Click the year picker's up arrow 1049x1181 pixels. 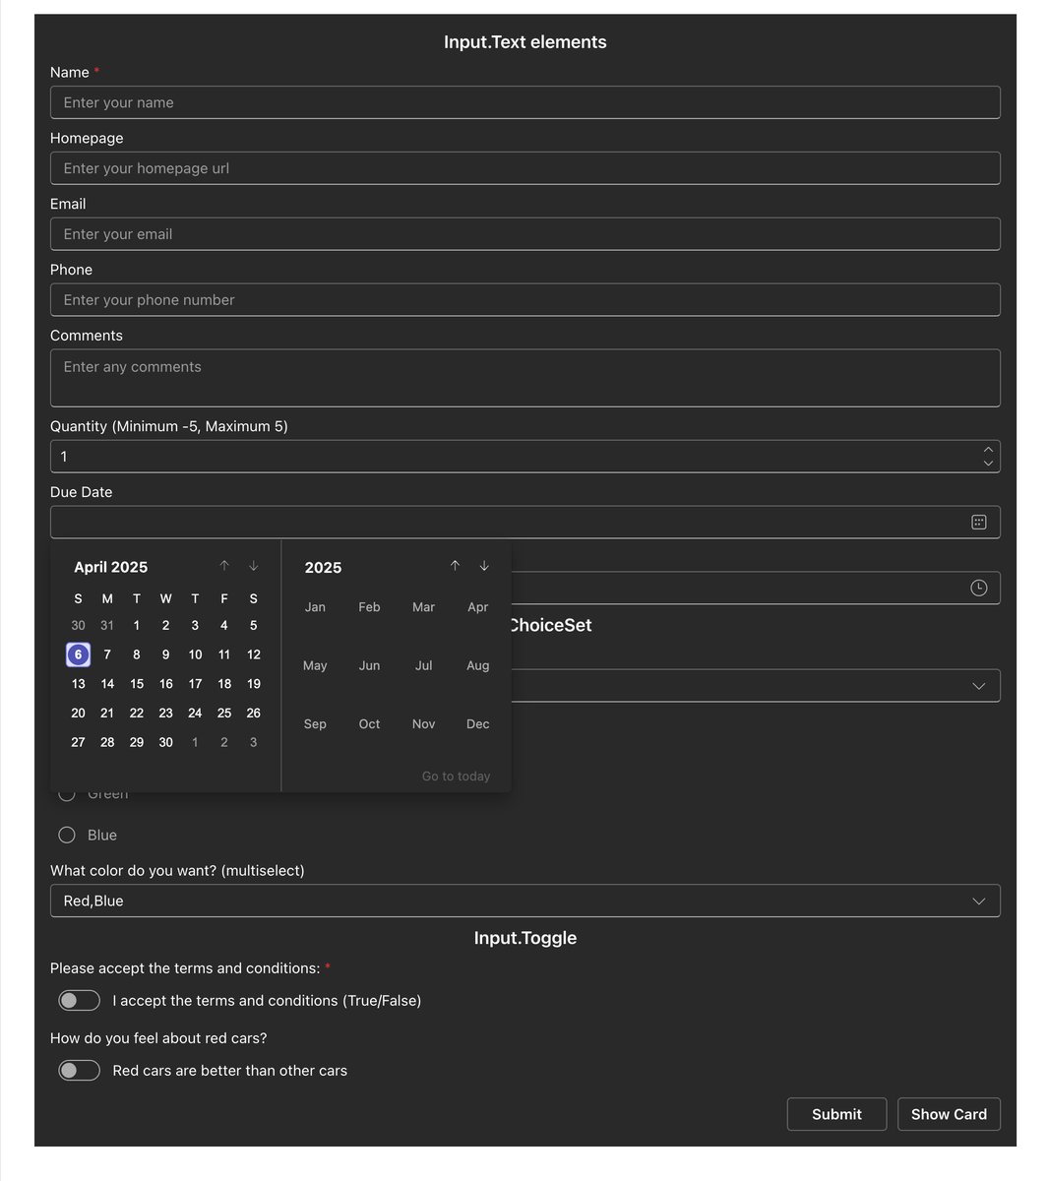[455, 566]
